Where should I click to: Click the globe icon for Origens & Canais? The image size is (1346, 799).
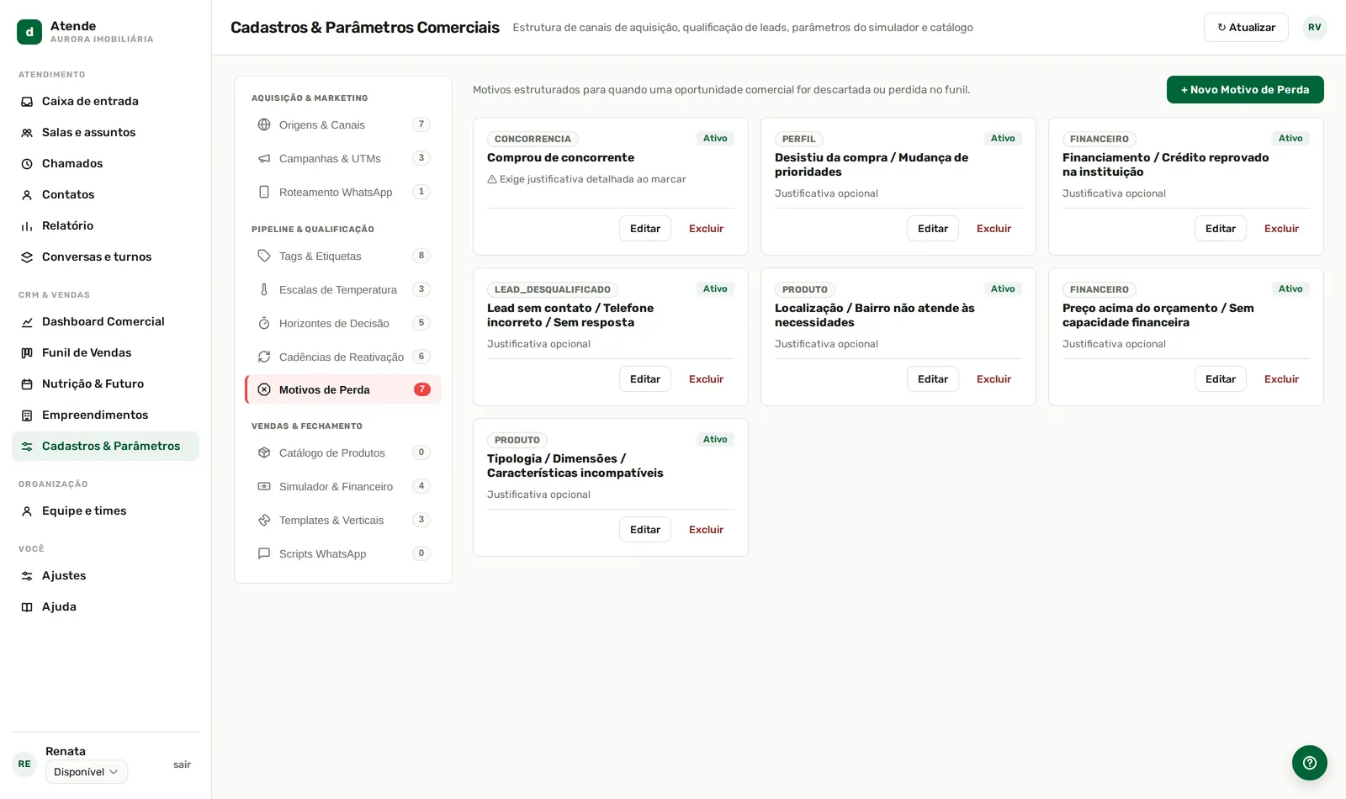pos(264,124)
